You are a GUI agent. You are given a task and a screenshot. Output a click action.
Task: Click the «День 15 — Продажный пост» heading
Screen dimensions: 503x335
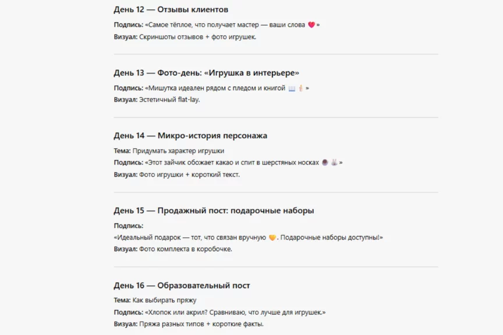click(x=214, y=211)
